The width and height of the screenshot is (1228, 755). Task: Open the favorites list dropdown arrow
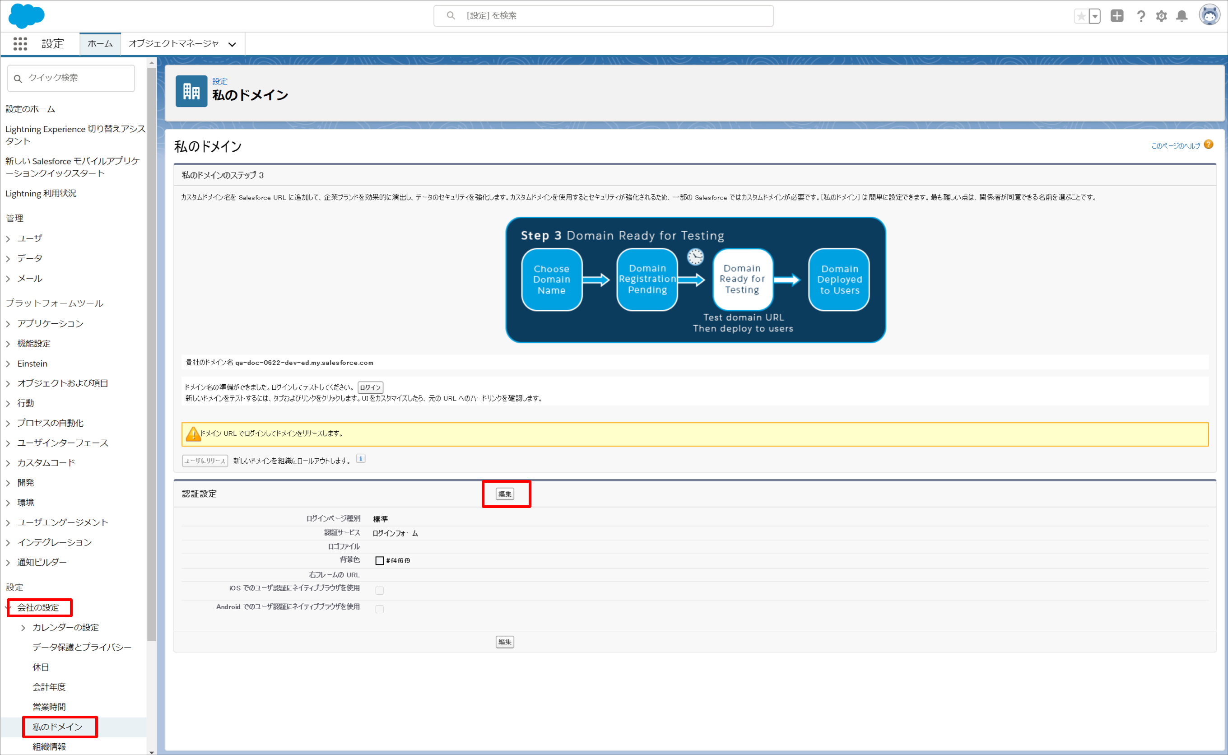(x=1095, y=16)
